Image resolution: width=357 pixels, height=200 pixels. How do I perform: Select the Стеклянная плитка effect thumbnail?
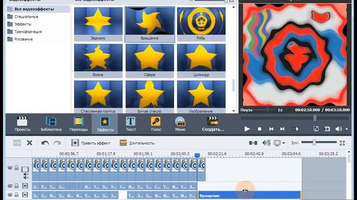(x=98, y=97)
